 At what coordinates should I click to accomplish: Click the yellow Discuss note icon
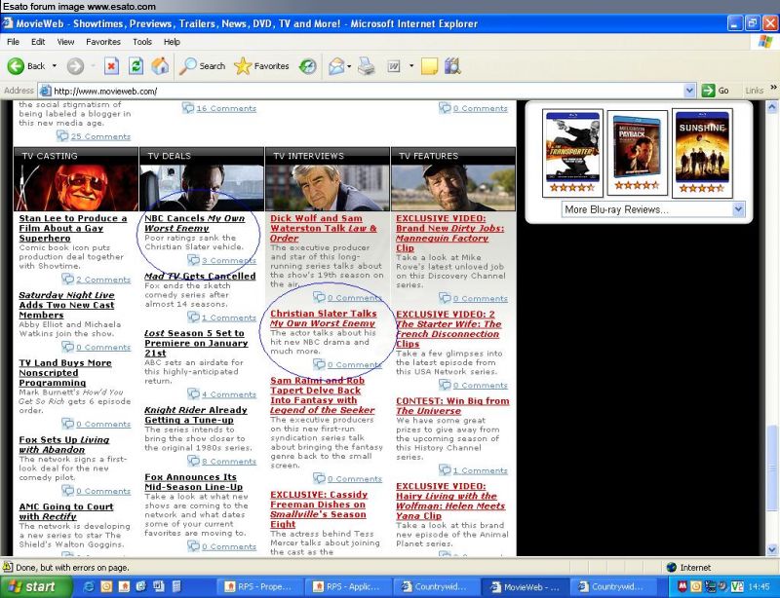(x=429, y=66)
